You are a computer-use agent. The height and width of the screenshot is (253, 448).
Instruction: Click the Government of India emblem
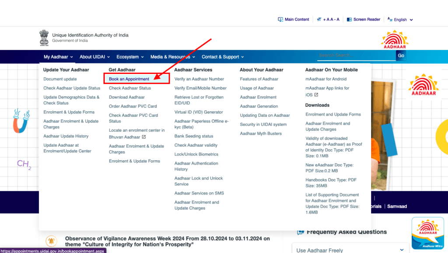[x=44, y=38]
